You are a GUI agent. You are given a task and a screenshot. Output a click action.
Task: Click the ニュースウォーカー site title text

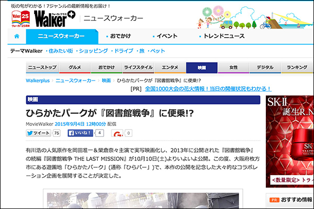(x=114, y=19)
